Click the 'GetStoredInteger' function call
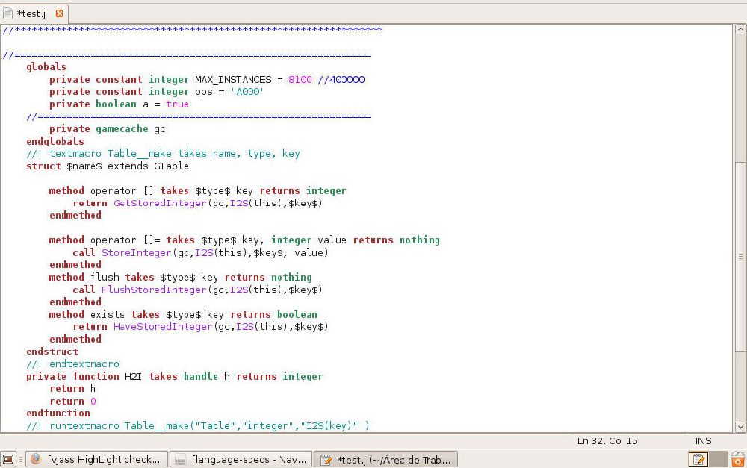The image size is (747, 468). (160, 203)
